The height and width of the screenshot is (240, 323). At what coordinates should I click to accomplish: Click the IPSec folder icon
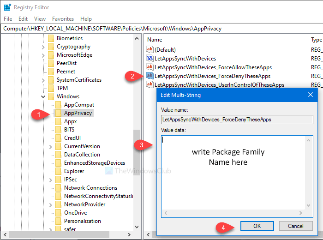(x=58, y=180)
